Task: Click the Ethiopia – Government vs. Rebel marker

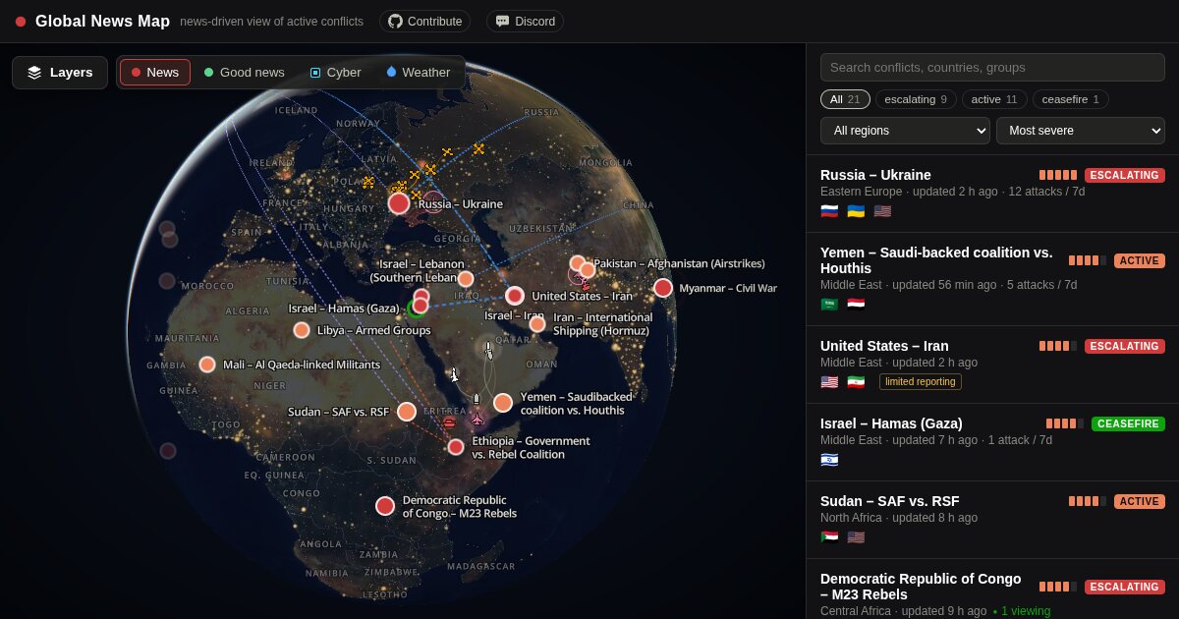Action: (456, 447)
